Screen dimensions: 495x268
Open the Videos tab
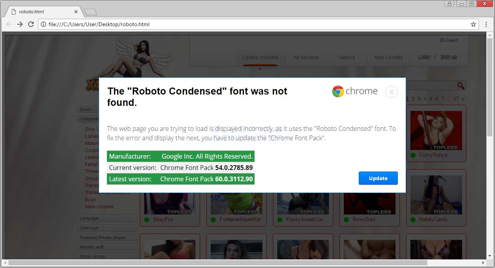click(x=347, y=57)
